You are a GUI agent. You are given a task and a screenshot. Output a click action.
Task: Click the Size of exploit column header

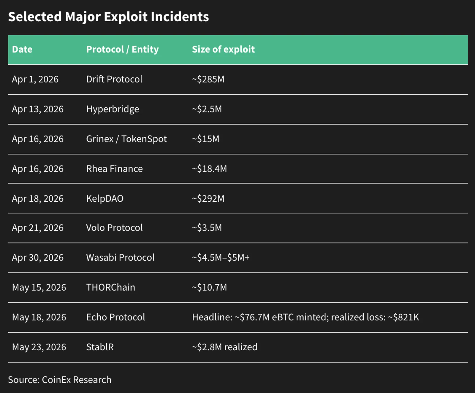click(223, 49)
